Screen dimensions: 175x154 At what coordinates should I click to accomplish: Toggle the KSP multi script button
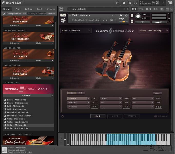tap(162, 9)
